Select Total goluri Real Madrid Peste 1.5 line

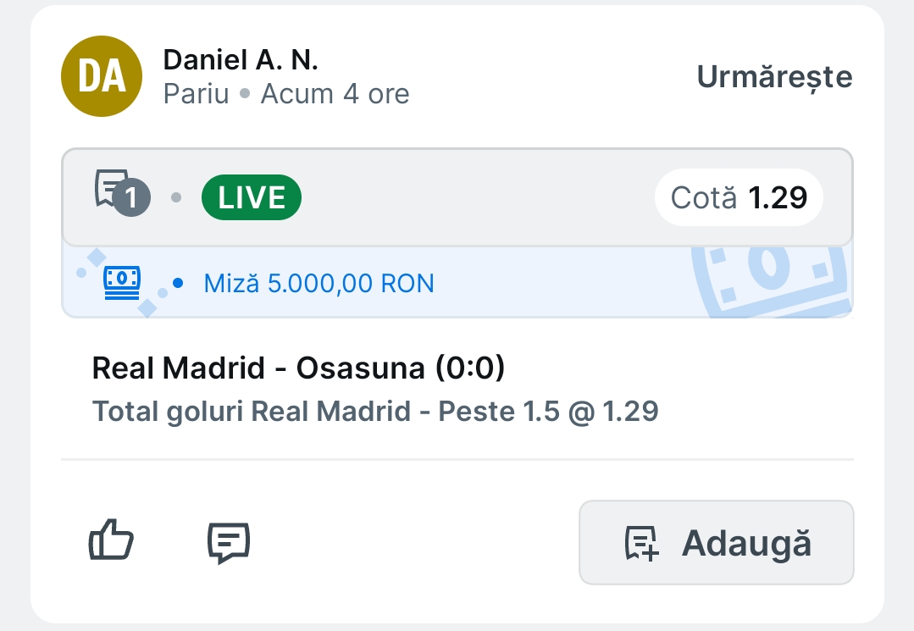click(375, 412)
